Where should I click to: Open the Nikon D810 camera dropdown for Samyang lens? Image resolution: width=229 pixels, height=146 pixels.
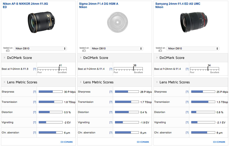[193, 49]
